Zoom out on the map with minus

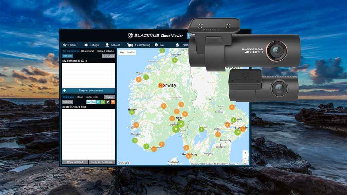245,158
